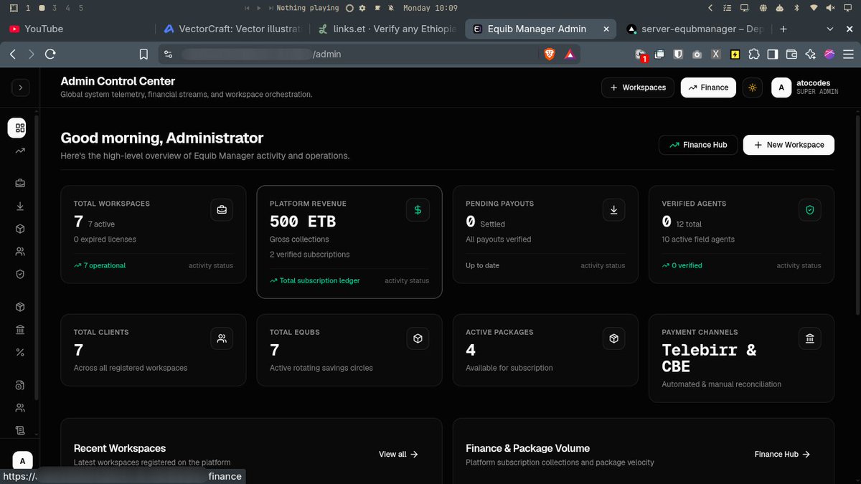Click the yellow lightning bolt extension icon

(x=735, y=54)
